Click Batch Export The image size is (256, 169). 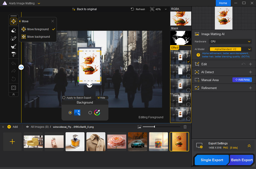[x=242, y=160]
